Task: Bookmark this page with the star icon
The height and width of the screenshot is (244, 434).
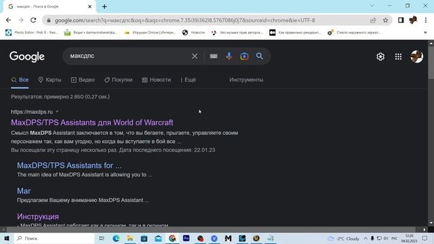Action: click(x=385, y=20)
